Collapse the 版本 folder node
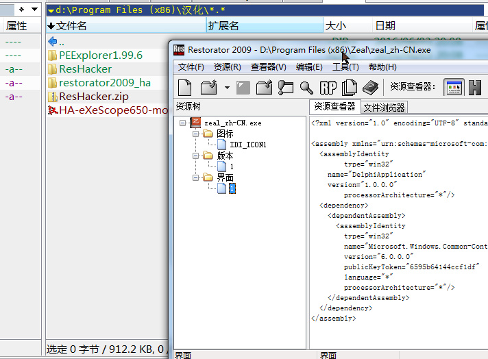Viewport: 488px width, 359px height. [x=195, y=156]
